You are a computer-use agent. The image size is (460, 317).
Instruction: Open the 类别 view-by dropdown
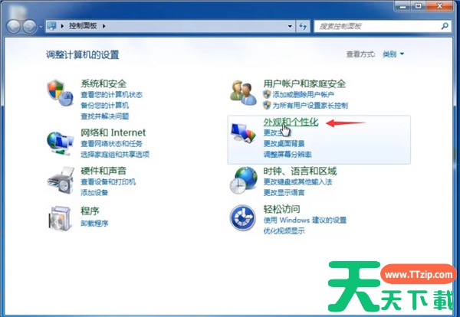coord(393,54)
